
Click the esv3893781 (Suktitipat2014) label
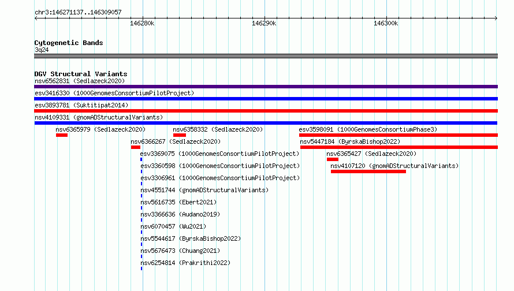81,105
